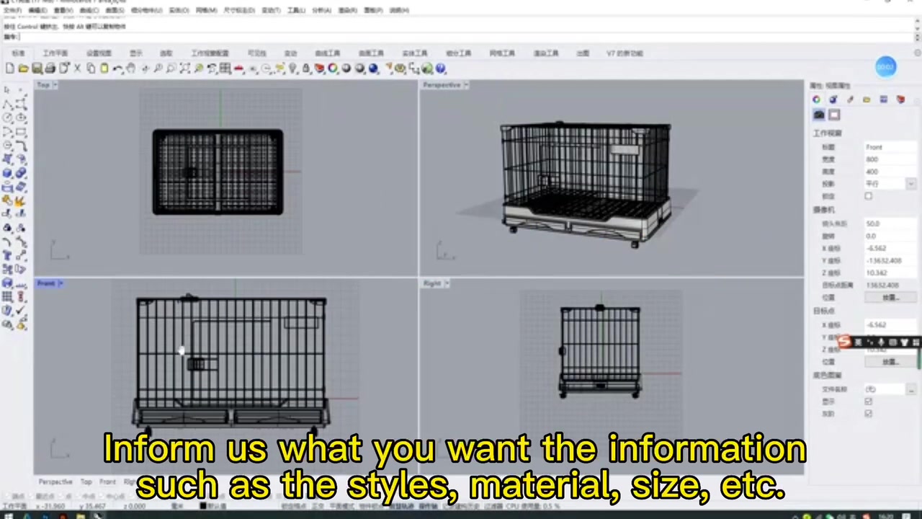Click the Save disk icon
922x519 pixels.
pyautogui.click(x=37, y=68)
